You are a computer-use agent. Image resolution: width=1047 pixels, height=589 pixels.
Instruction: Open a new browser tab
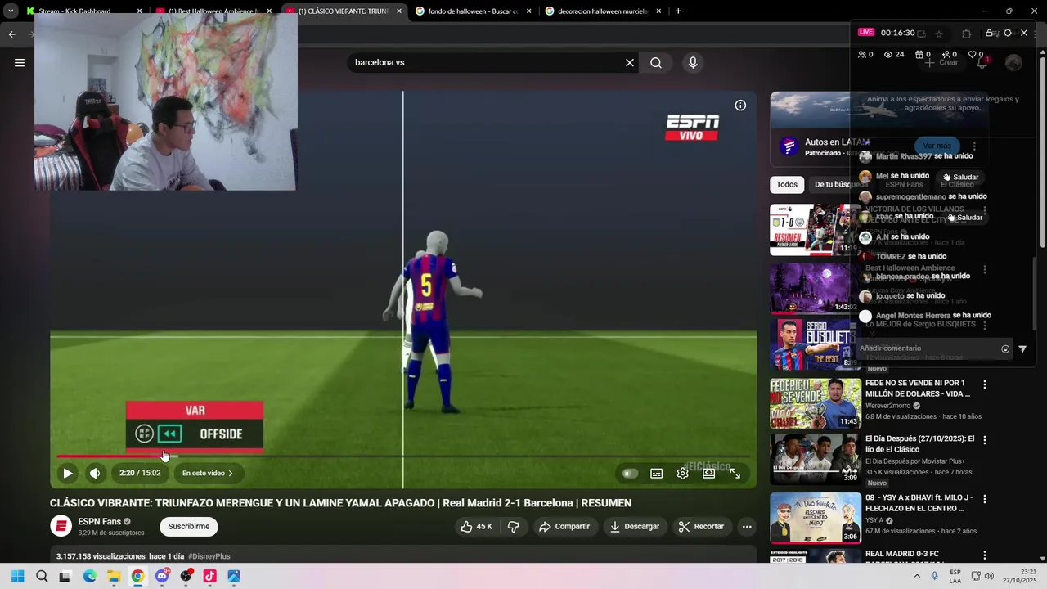678,11
